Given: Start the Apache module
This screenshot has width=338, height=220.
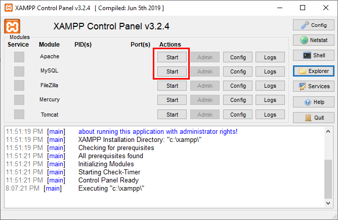Looking at the screenshot, I should [172, 57].
